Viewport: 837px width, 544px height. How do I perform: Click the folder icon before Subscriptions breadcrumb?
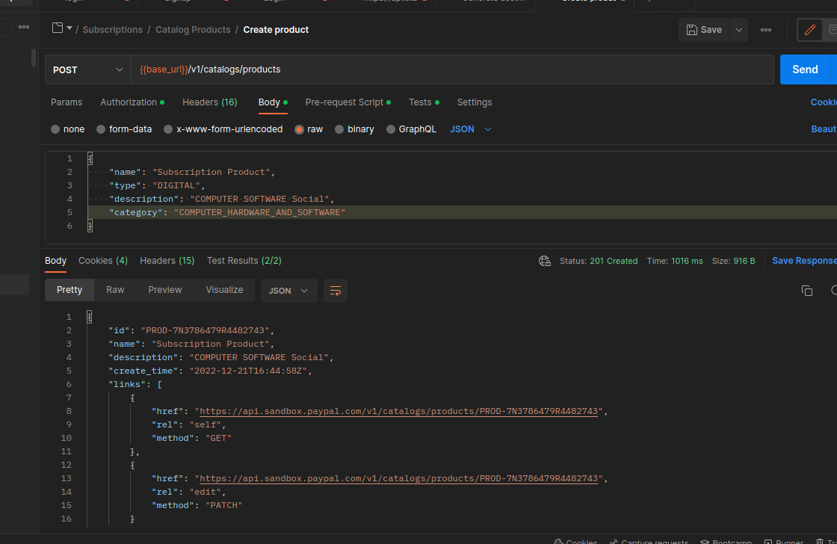click(58, 29)
